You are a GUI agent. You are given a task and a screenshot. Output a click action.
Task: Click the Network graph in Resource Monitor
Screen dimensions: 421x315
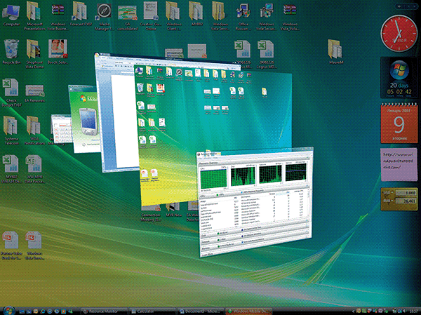click(x=270, y=174)
